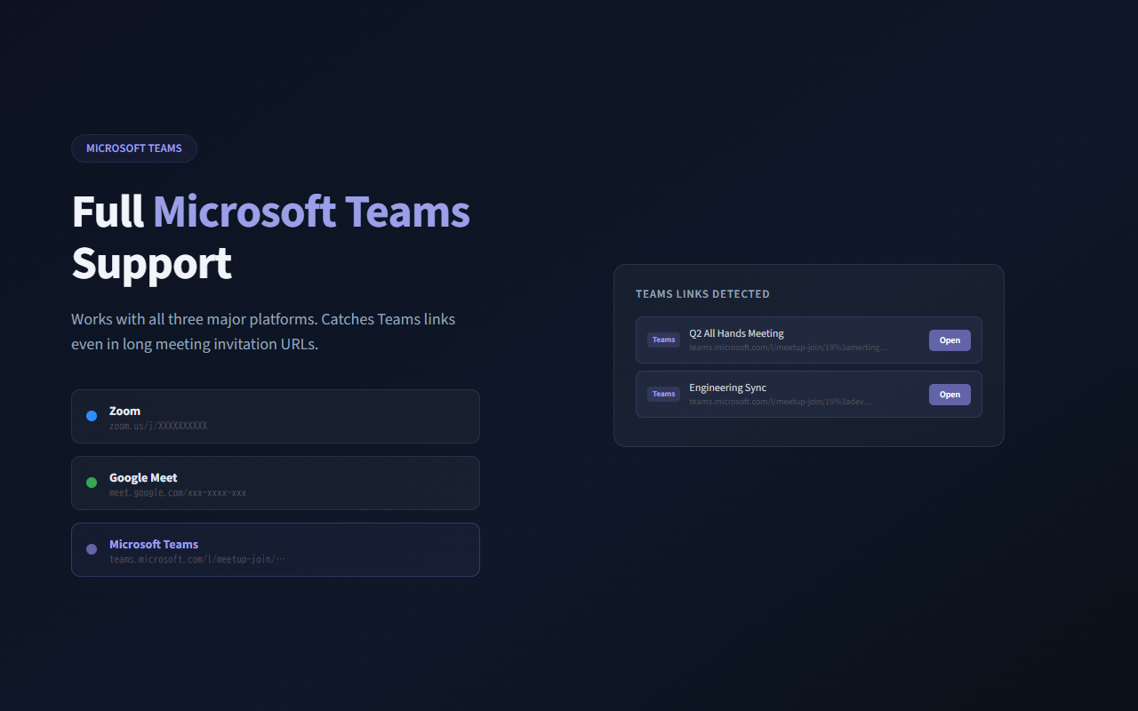The width and height of the screenshot is (1138, 711).
Task: Click the blue dot beside Zoom
Action: point(92,416)
